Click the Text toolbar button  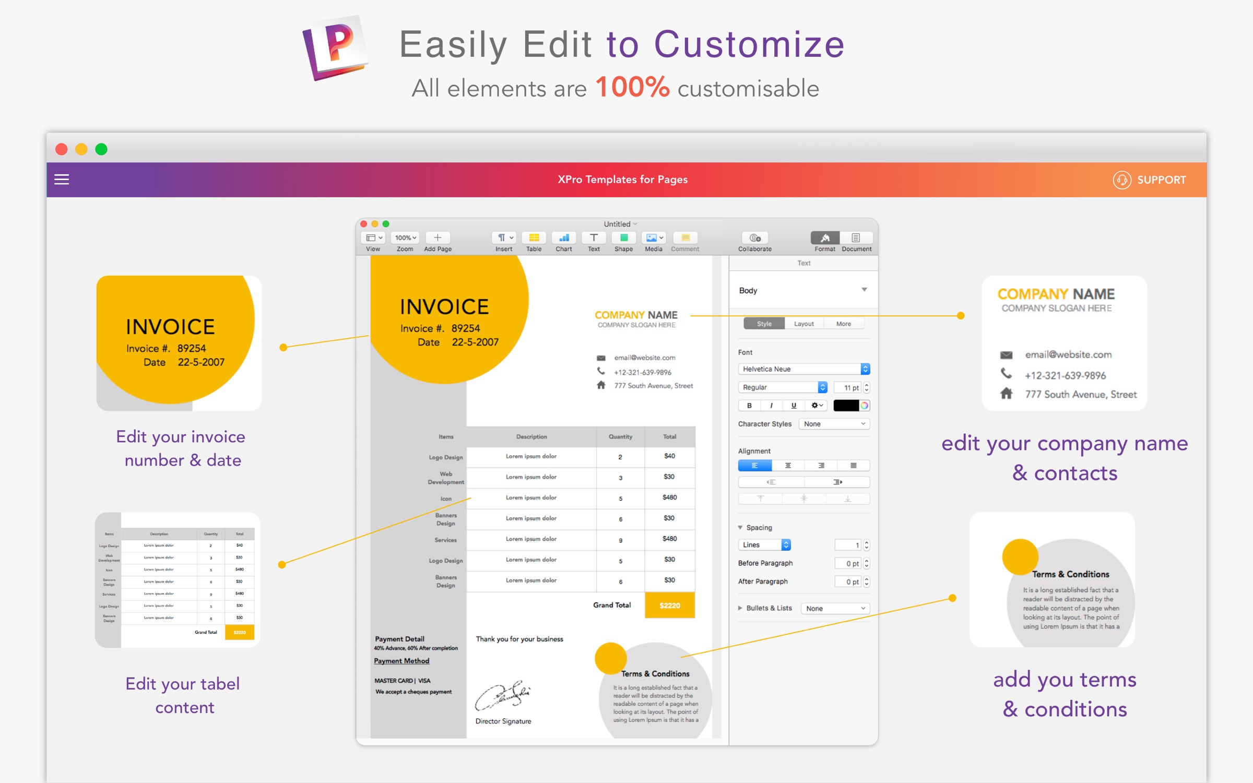click(x=594, y=238)
